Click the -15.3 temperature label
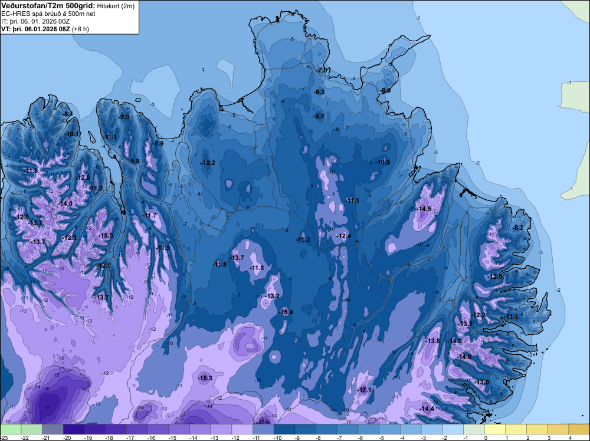 pyautogui.click(x=205, y=378)
